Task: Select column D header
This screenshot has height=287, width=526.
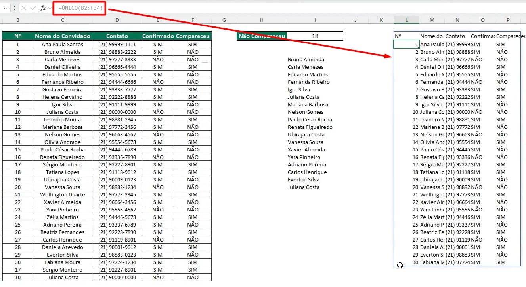Action: [117, 20]
